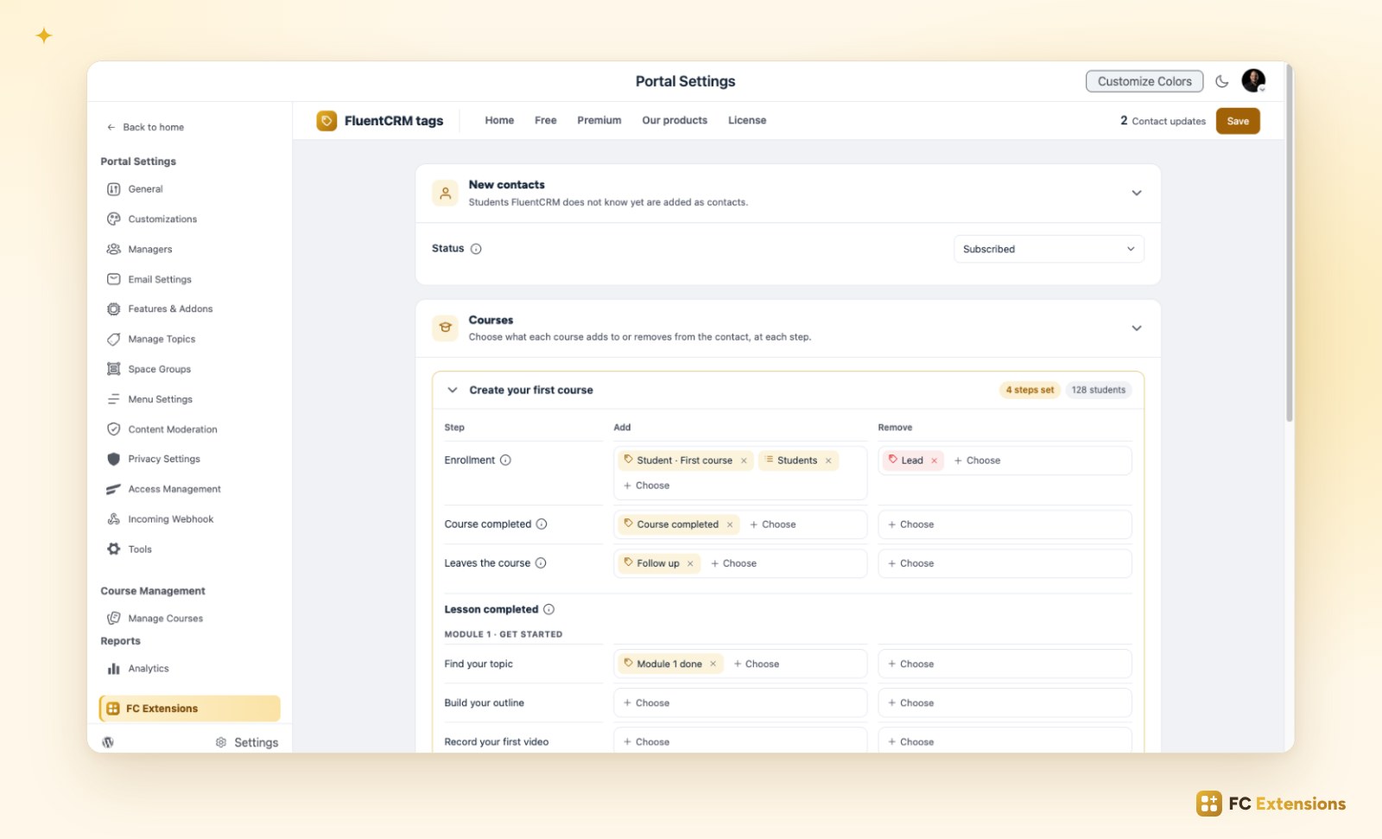Open Tools gear icon

click(113, 549)
